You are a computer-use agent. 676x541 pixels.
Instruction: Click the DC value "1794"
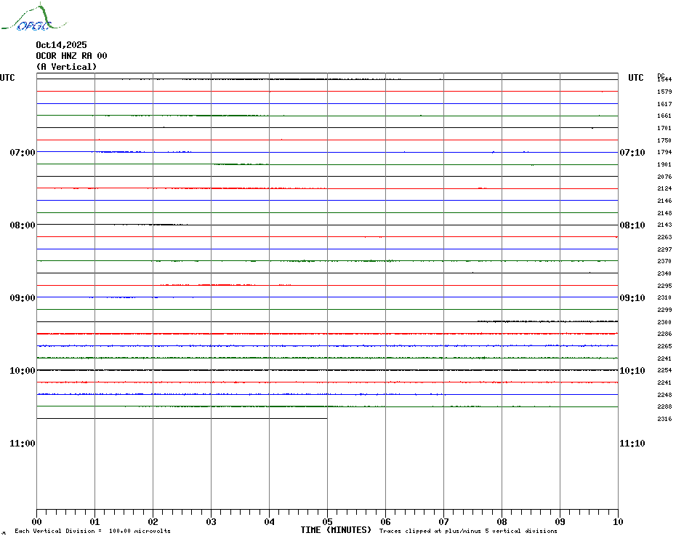click(x=664, y=152)
